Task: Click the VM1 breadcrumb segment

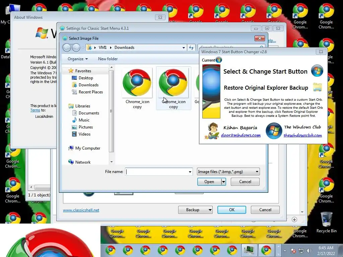Action: pos(102,48)
